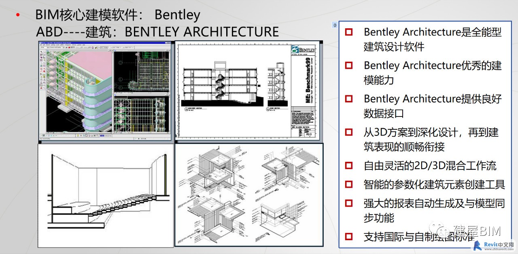Screen dimensions: 518x254
Task: Select bullet text "智能的参数化建筑元素创建工具"
Action: coord(434,184)
